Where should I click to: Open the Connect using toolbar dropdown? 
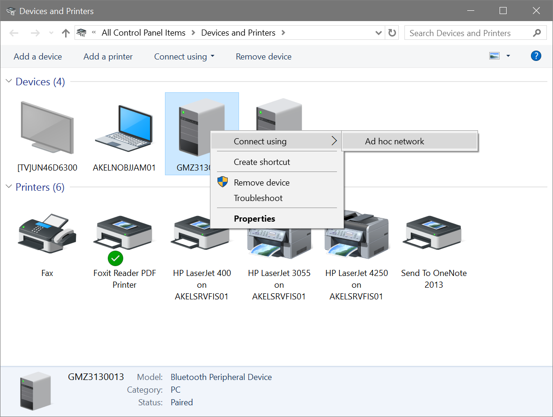pyautogui.click(x=184, y=56)
